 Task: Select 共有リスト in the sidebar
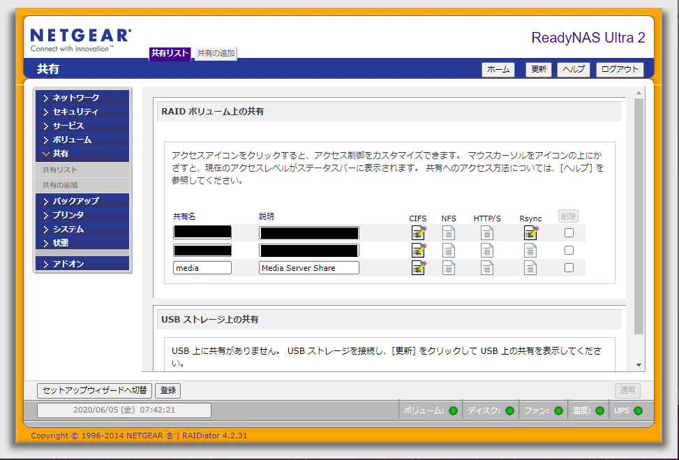[82, 170]
